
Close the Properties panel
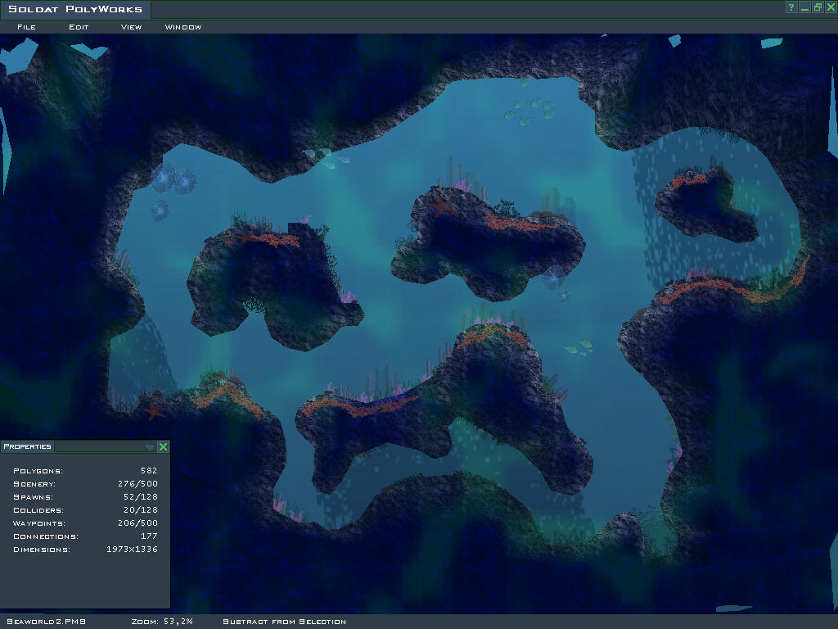click(x=163, y=446)
